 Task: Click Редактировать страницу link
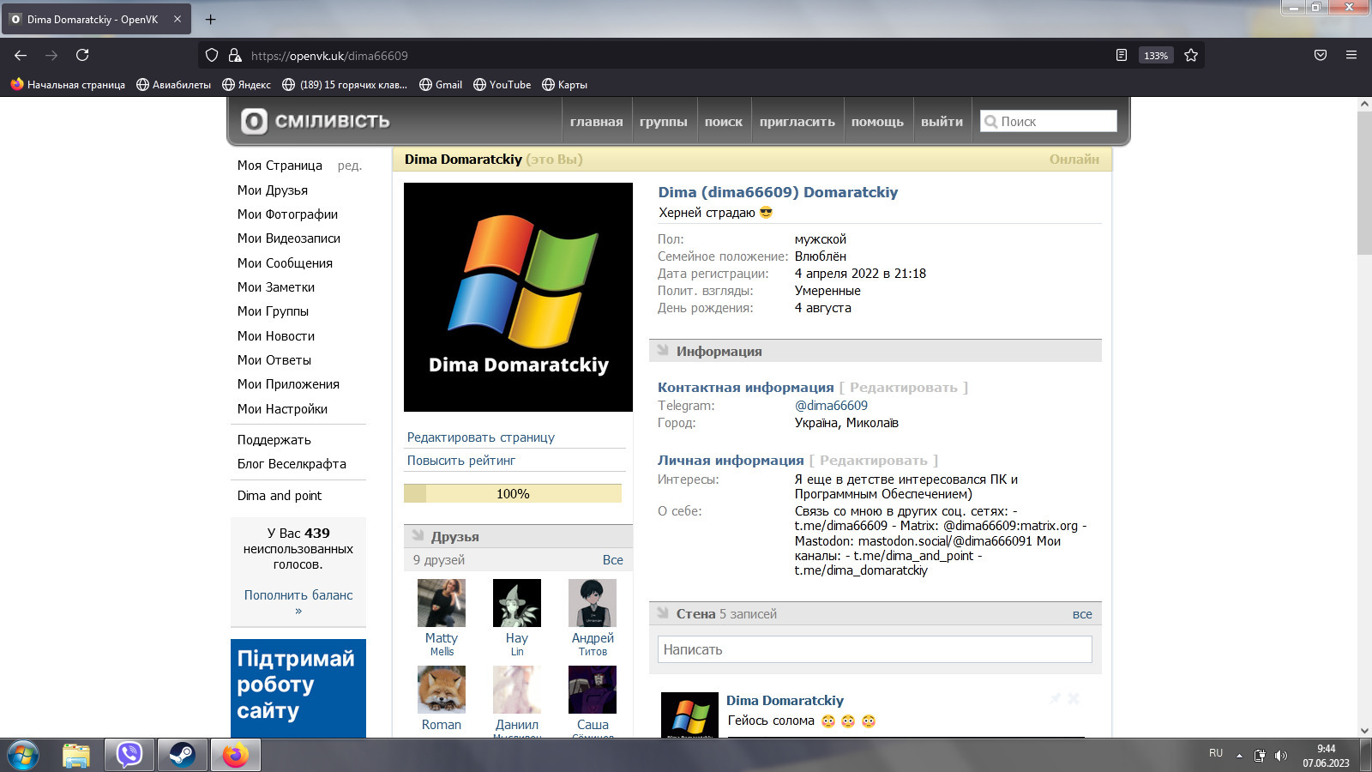pos(480,437)
